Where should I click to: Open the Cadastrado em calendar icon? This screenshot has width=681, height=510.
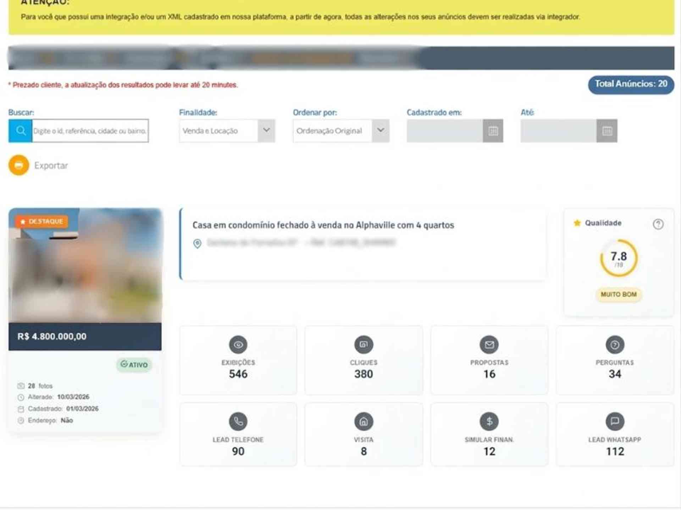(493, 131)
